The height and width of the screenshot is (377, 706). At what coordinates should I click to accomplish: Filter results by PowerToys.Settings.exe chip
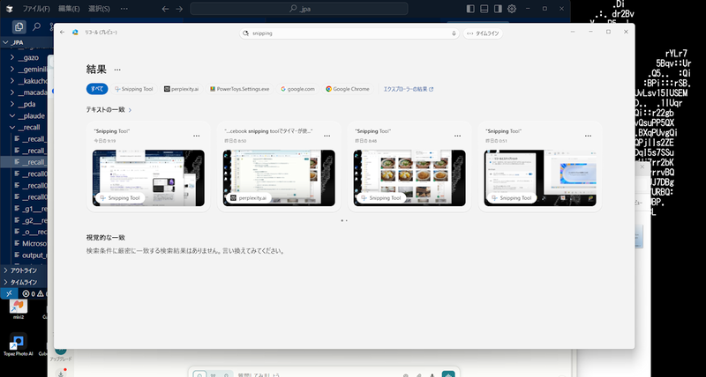tap(239, 89)
